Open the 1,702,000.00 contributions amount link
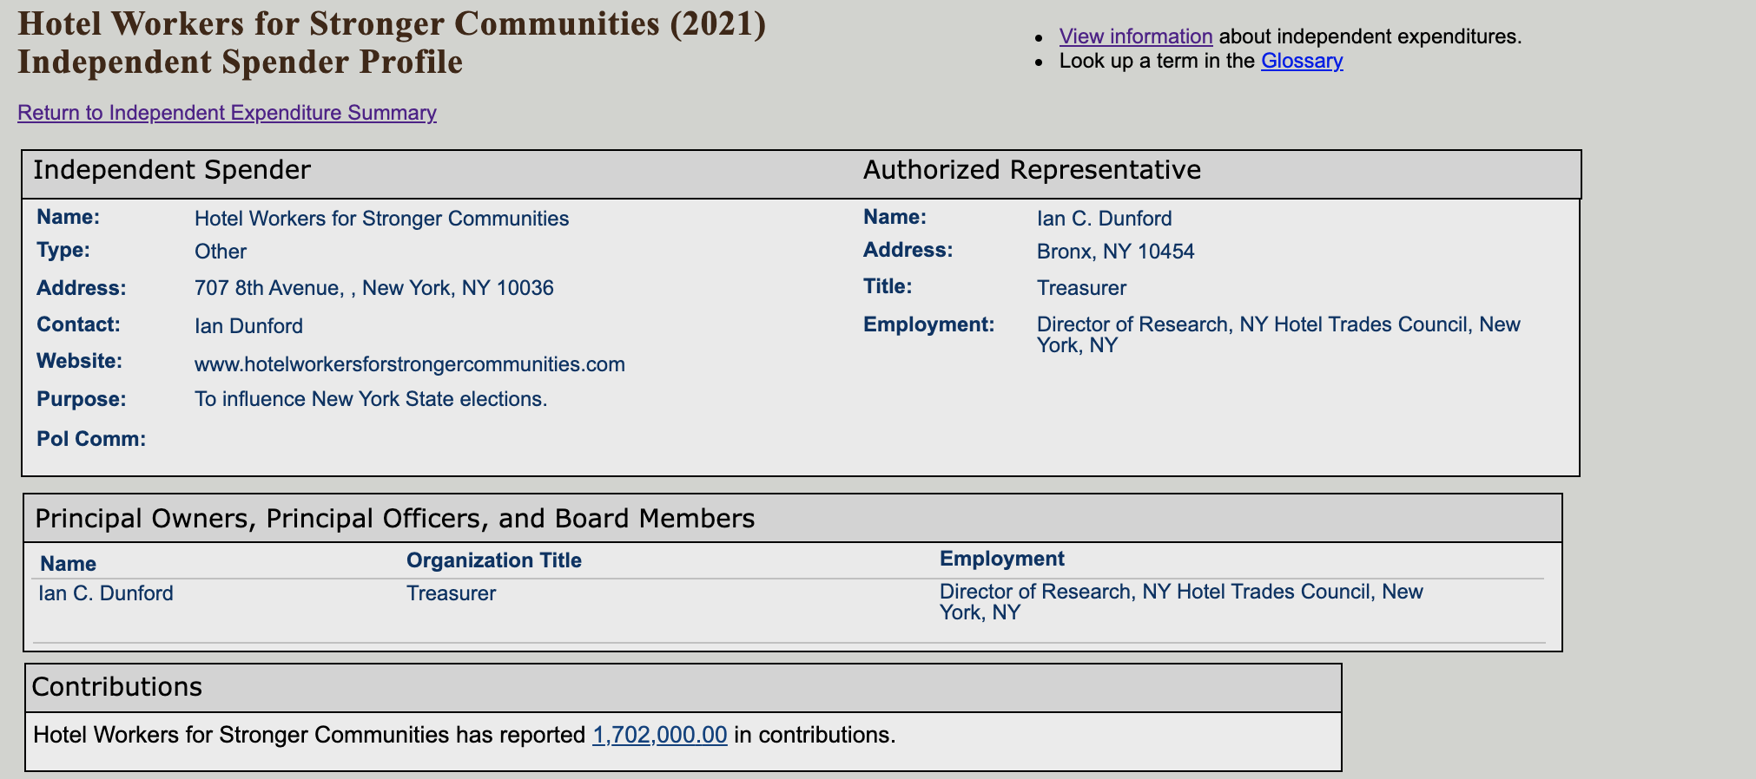The width and height of the screenshot is (1756, 779). click(x=659, y=735)
